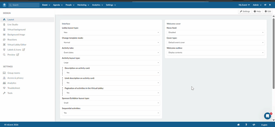Click the scrollbar down arrow
Viewport: 275px width, 127px height.
[273, 120]
